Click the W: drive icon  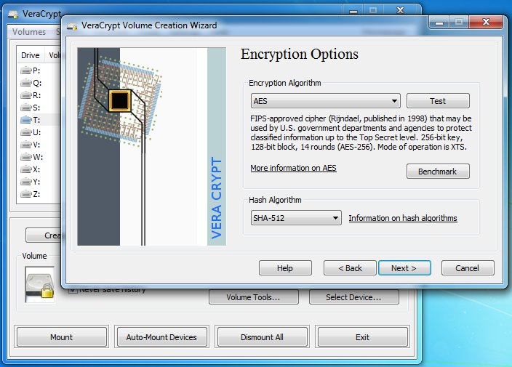tap(25, 157)
